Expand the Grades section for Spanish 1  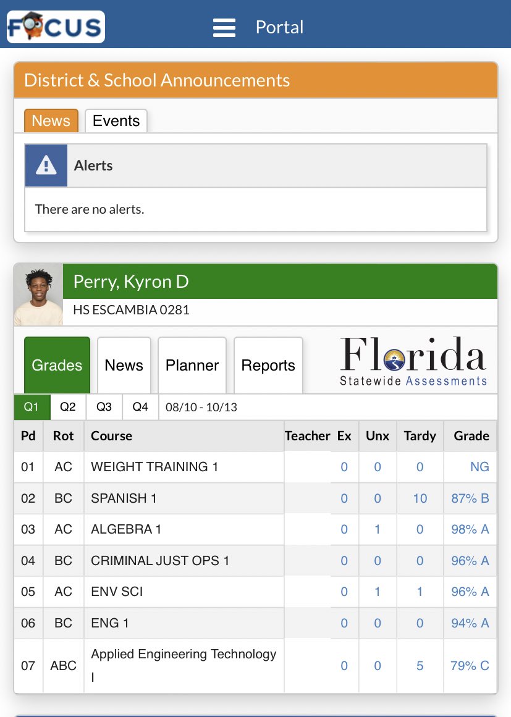pos(470,498)
